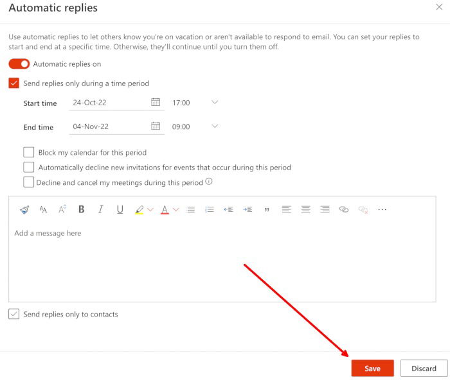
Task: Click the Discard button
Action: pyautogui.click(x=424, y=369)
